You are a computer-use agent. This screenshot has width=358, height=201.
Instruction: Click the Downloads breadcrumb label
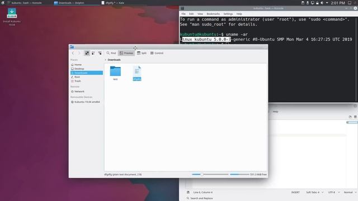114,60
